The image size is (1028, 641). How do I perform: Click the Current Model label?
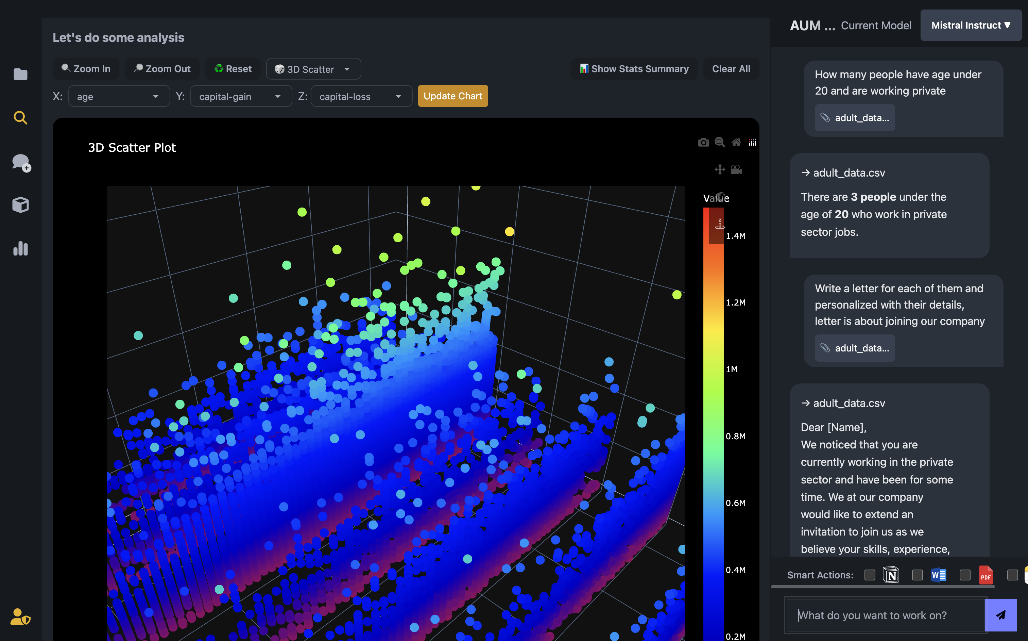pyautogui.click(x=876, y=26)
